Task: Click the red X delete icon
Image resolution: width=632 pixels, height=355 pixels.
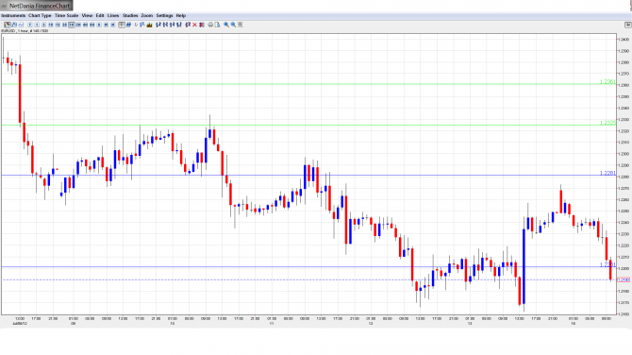Action: point(194,25)
